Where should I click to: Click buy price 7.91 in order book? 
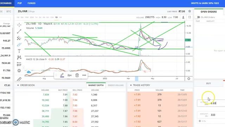point(65,95)
